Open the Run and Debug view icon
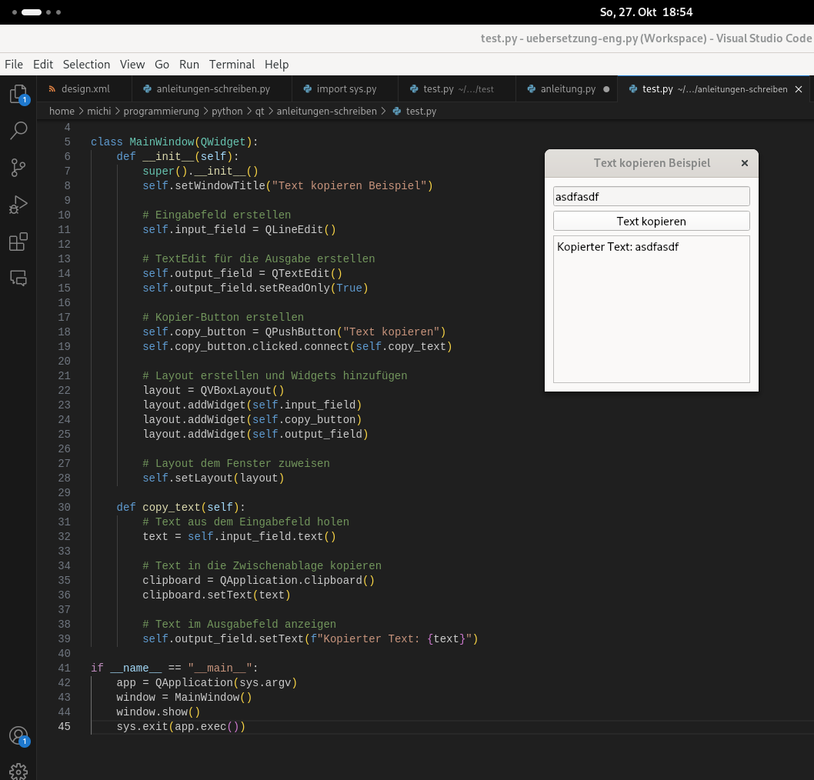The width and height of the screenshot is (814, 780). click(18, 205)
